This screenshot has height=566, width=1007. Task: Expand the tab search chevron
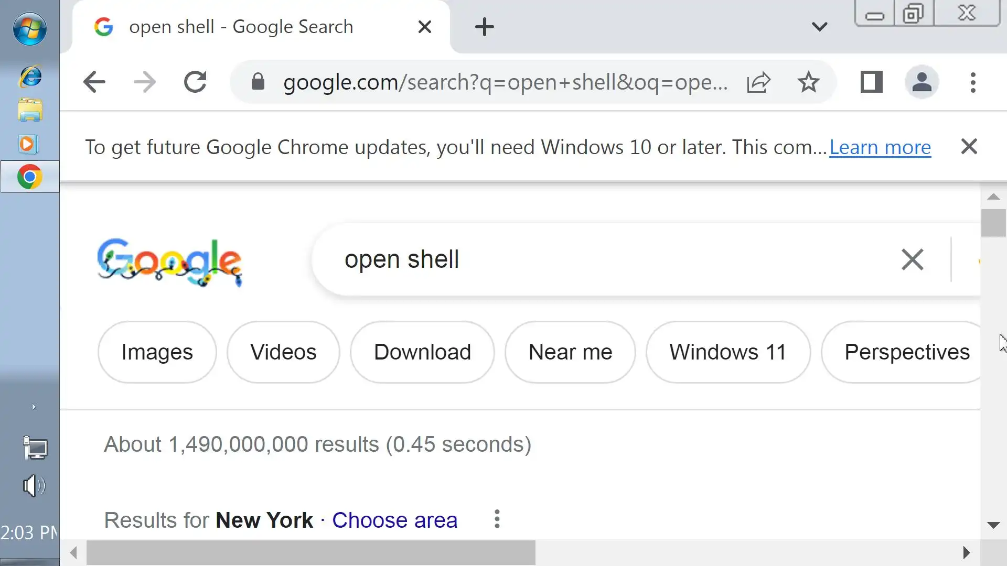(x=819, y=27)
